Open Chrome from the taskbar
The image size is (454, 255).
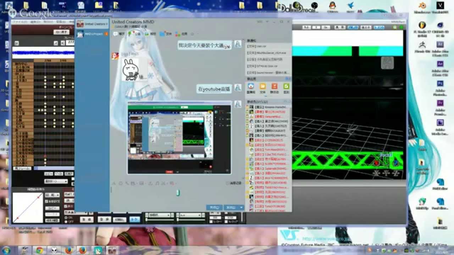[39, 250]
